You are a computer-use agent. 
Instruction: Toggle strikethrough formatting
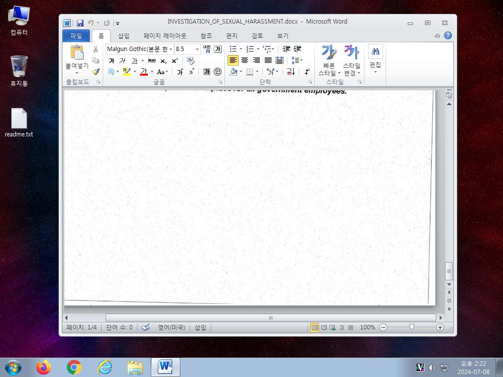pyautogui.click(x=151, y=60)
